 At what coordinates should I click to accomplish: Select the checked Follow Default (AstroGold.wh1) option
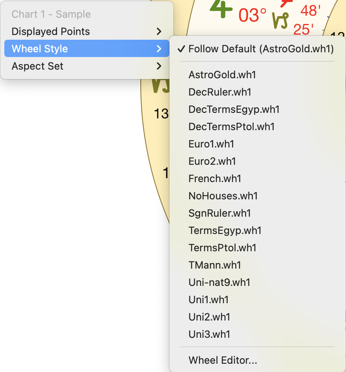click(x=261, y=49)
